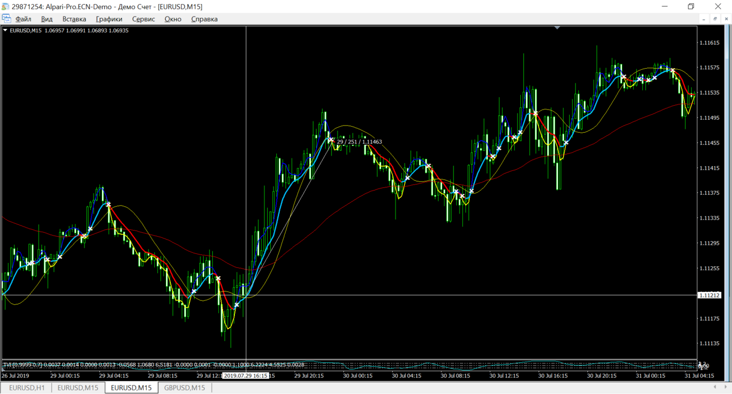Viewport: 732px width, 394px height.
Task: Switch to the GBPUSD,M15 chart tab
Action: (x=184, y=388)
